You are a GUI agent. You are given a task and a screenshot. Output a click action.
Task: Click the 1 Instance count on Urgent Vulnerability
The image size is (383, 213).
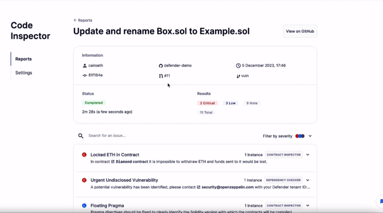(253, 180)
